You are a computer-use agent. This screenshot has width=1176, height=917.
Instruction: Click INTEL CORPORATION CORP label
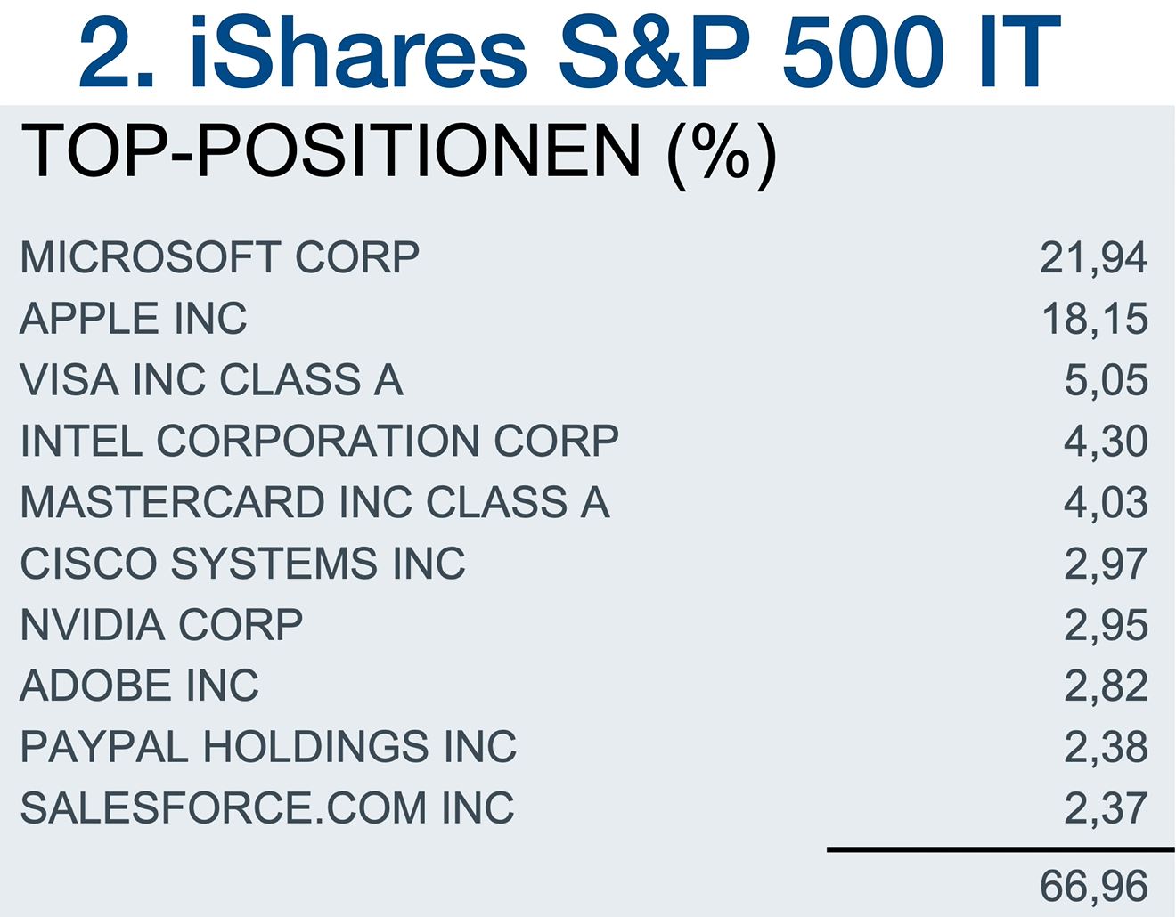point(319,441)
